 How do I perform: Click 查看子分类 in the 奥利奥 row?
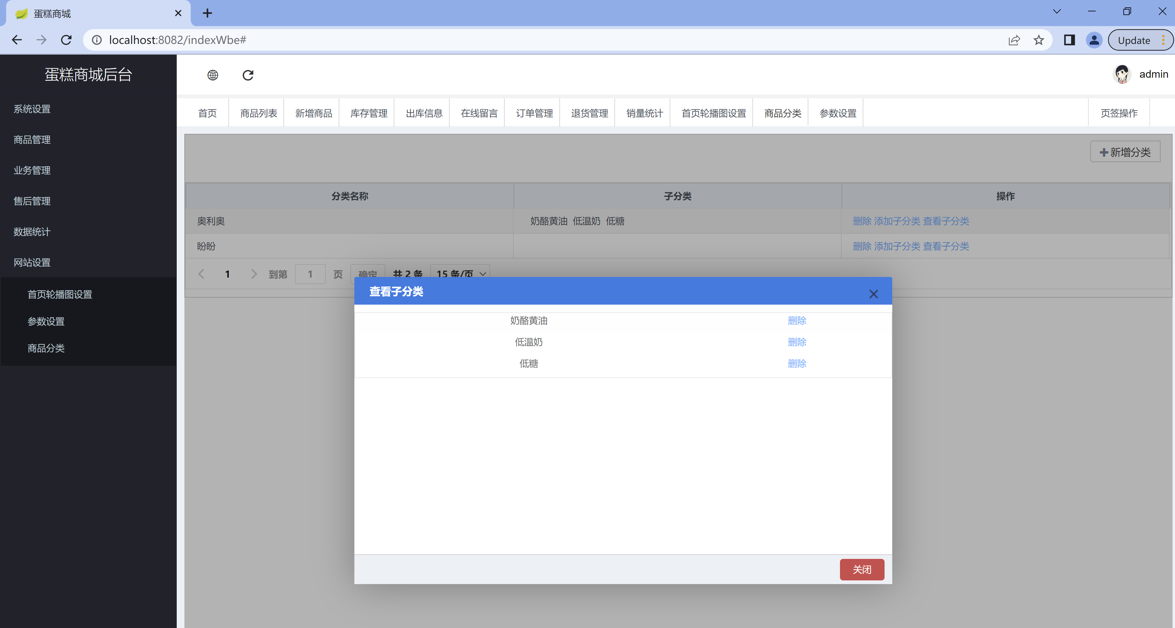pos(946,221)
